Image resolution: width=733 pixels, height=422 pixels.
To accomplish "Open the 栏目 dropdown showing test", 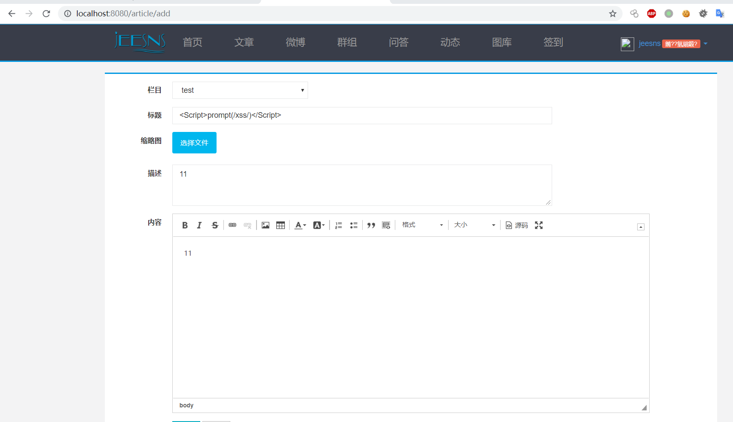I will [240, 90].
